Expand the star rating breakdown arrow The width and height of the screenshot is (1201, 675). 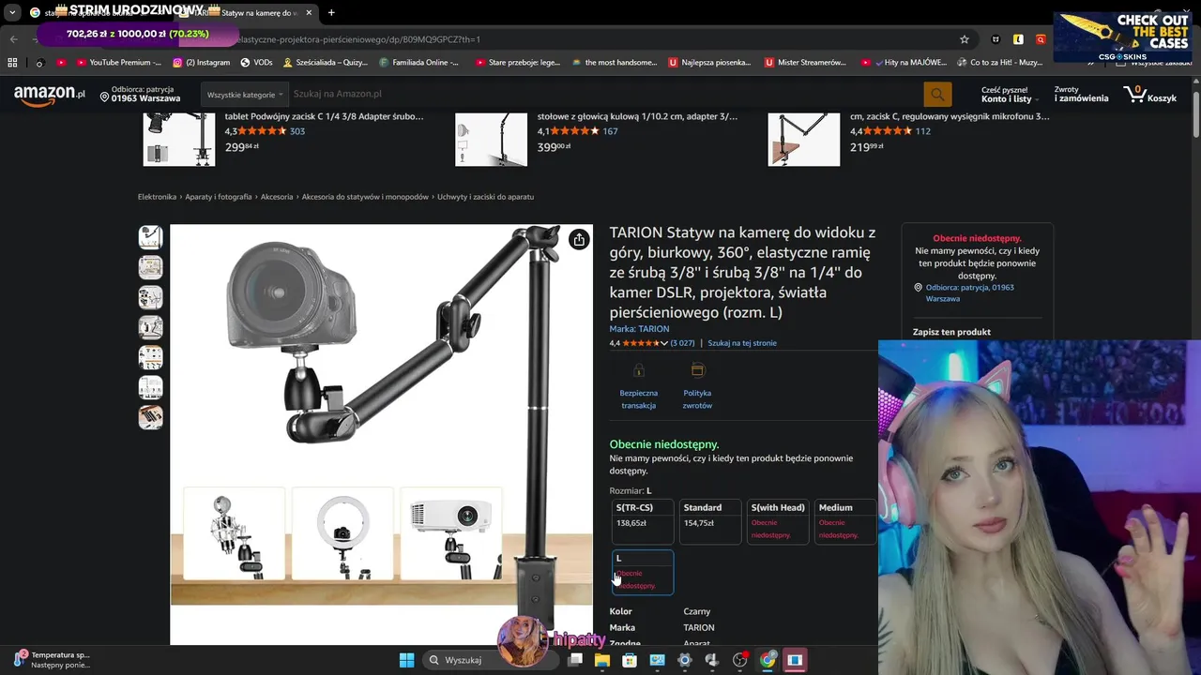[664, 343]
